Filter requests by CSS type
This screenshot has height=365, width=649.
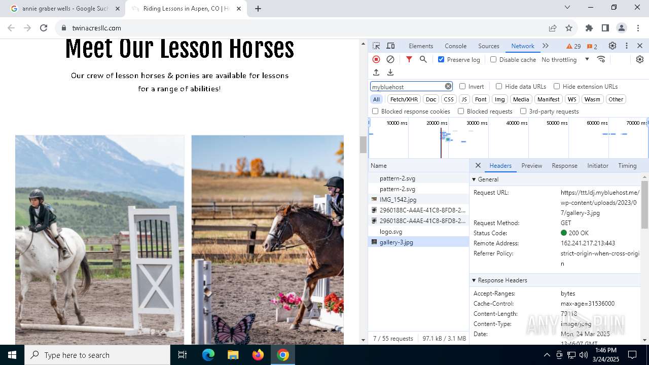[x=449, y=99]
